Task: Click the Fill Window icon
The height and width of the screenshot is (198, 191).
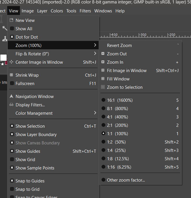Action: coord(103,79)
